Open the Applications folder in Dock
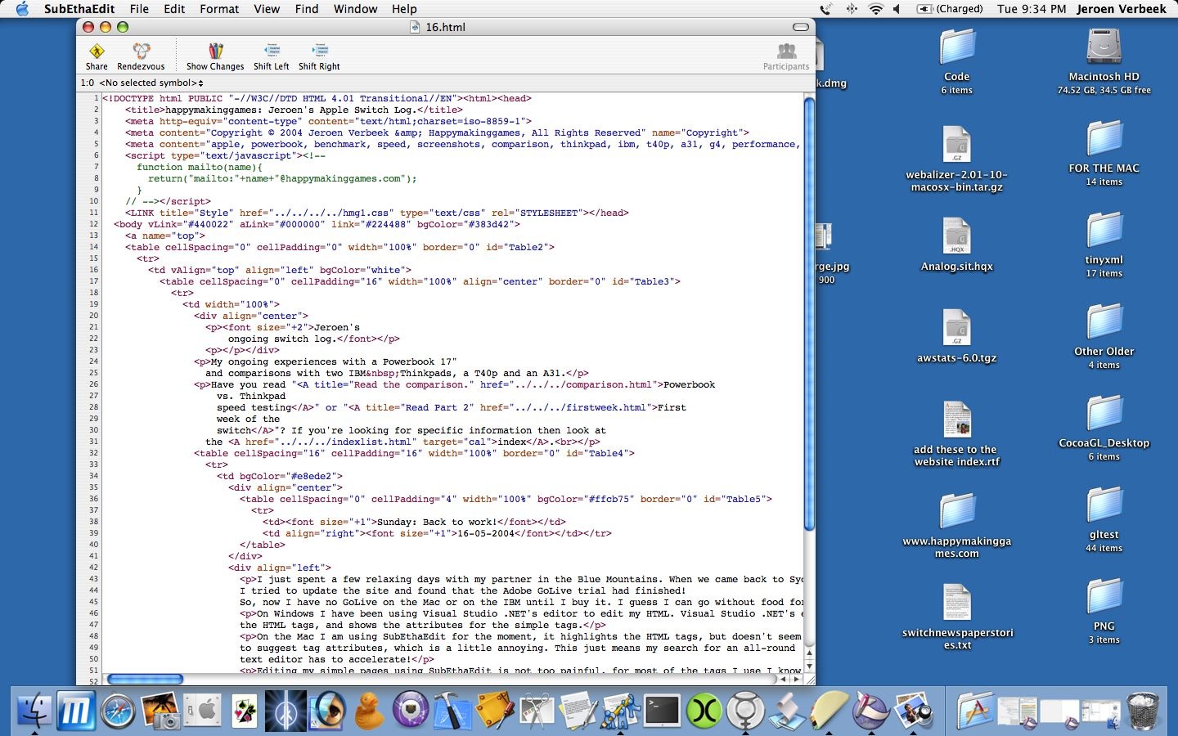The image size is (1178, 736). 974,710
